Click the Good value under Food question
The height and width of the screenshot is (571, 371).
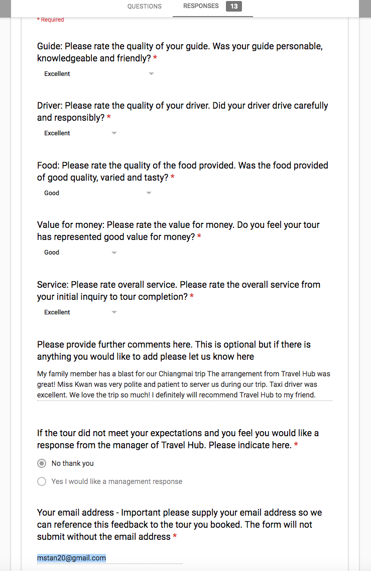click(52, 193)
